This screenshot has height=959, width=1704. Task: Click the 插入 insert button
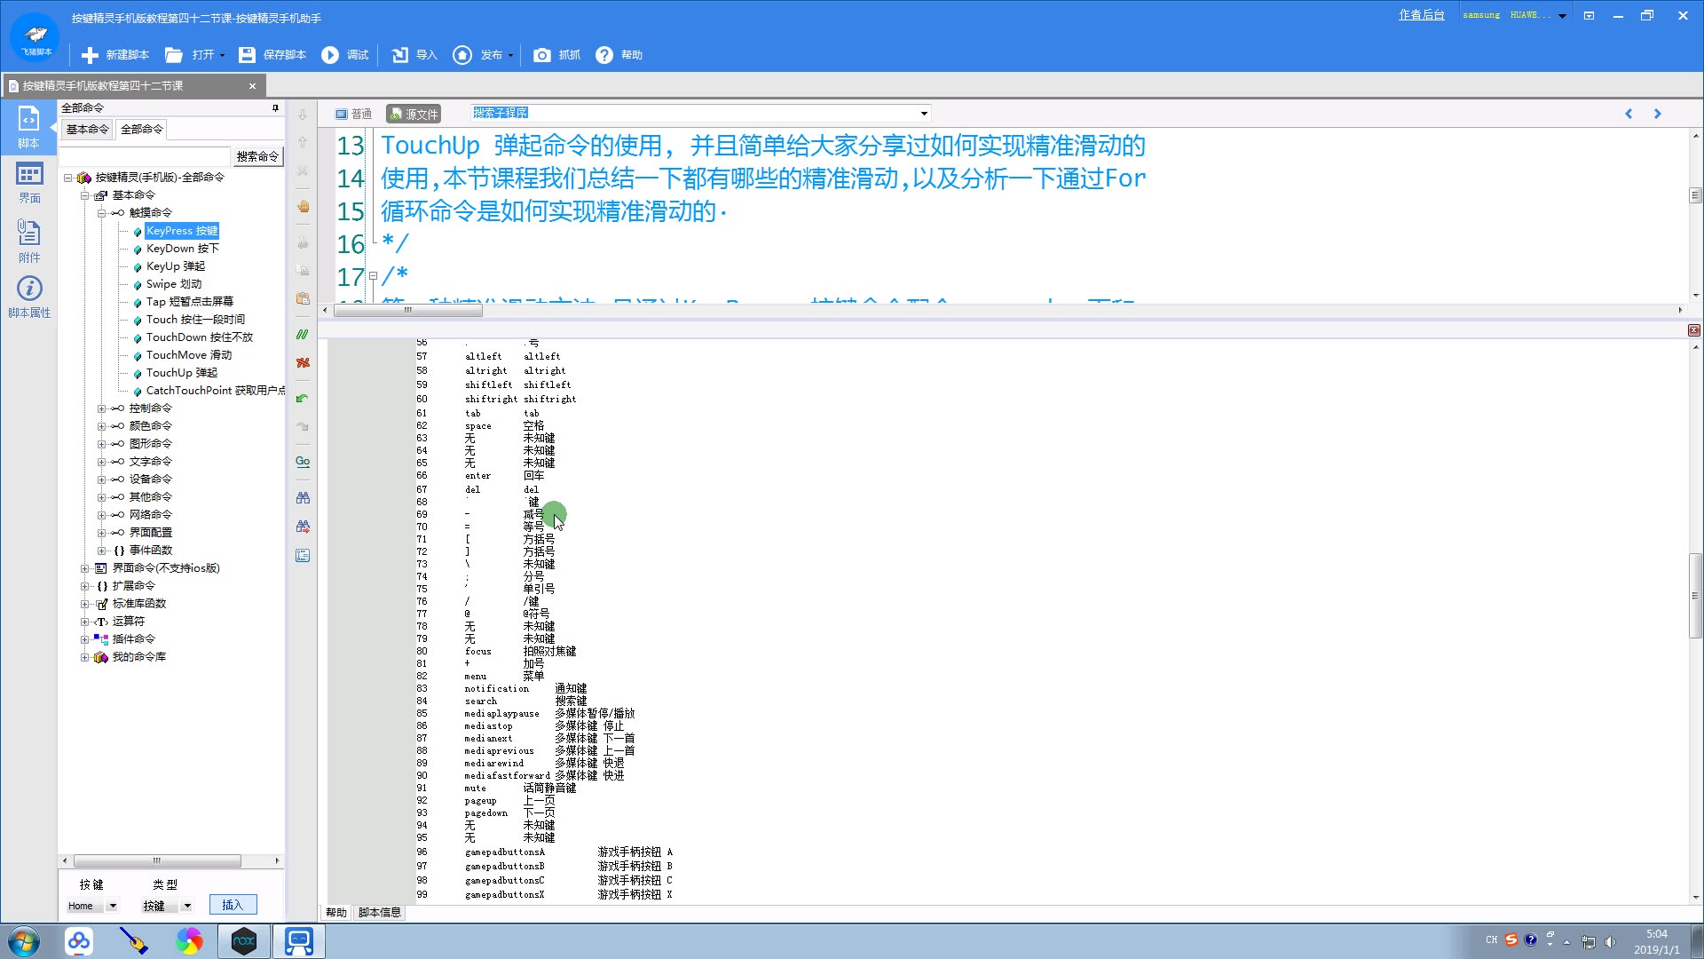click(x=233, y=905)
